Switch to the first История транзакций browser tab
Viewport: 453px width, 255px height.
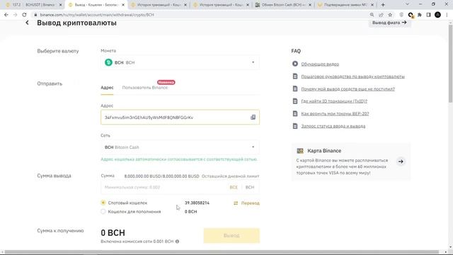(159, 5)
